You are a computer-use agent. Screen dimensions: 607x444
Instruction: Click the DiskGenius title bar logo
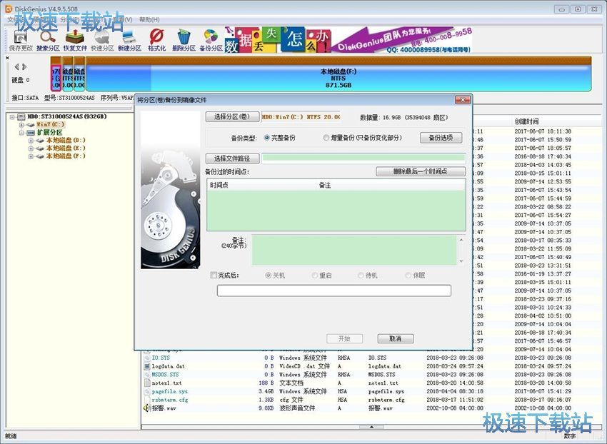point(9,9)
